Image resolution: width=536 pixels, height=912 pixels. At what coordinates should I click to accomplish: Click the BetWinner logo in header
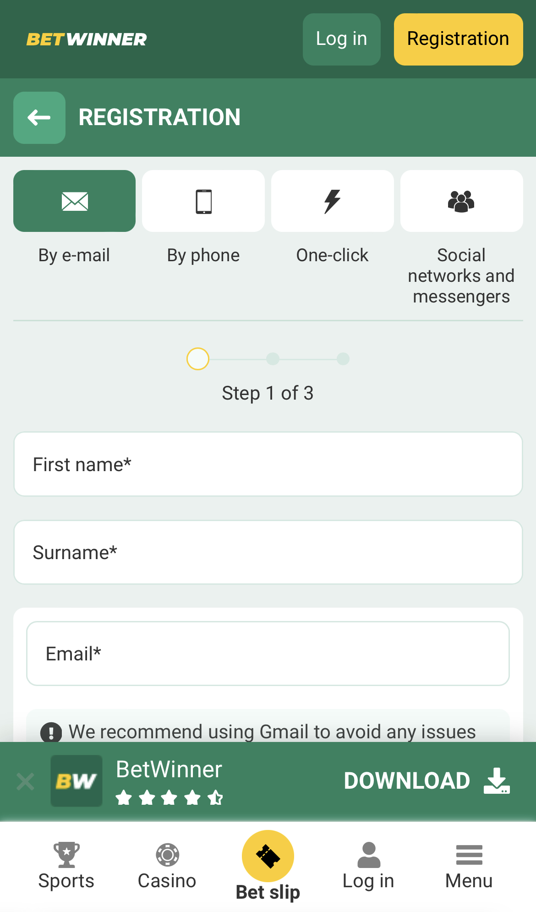(x=87, y=39)
